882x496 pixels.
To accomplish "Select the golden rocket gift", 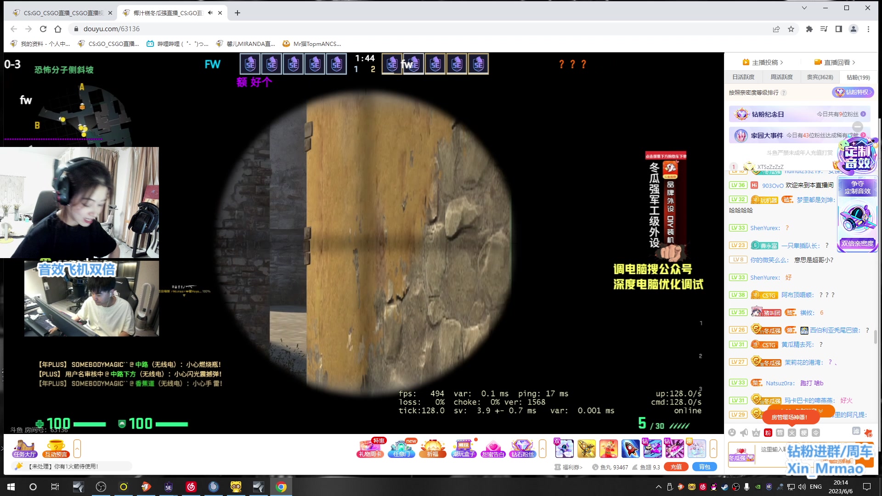I will [586, 449].
